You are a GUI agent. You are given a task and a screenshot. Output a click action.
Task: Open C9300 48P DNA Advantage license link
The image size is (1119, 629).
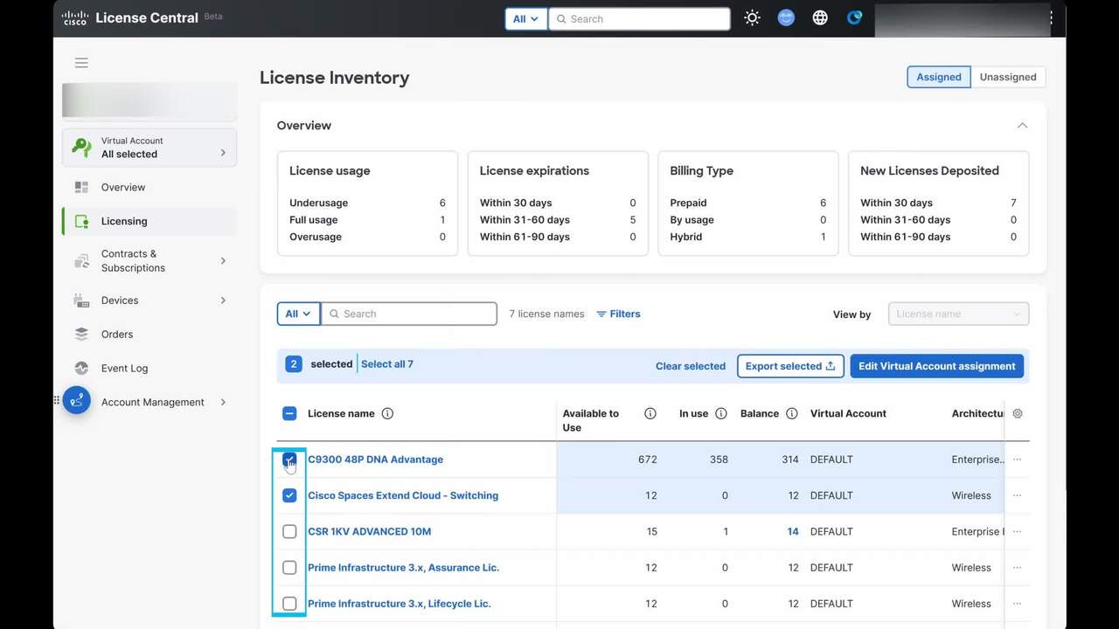[x=375, y=460]
